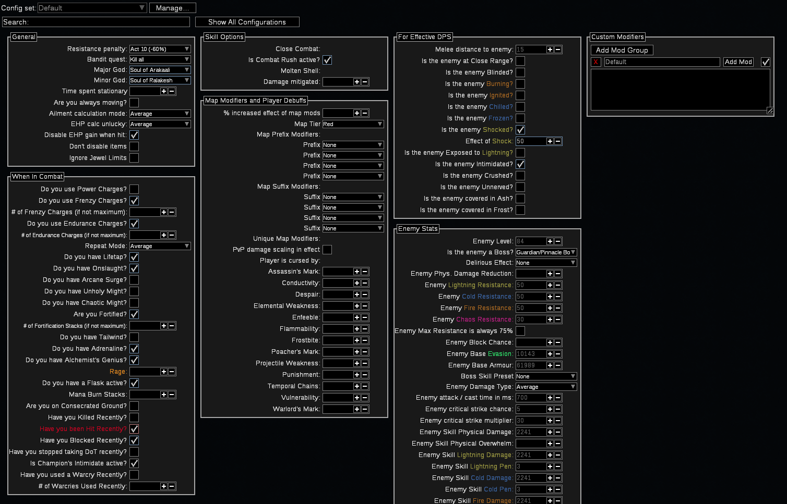Open Map Tier Red dropdown
The image size is (787, 504).
[x=353, y=124]
